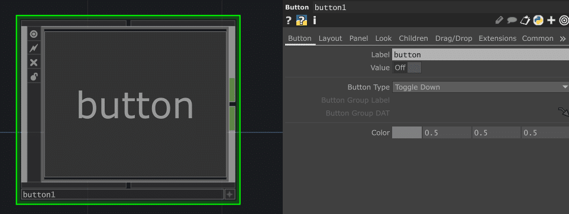Image resolution: width=569 pixels, height=214 pixels.
Task: Click the pencil edit icon
Action: [499, 20]
